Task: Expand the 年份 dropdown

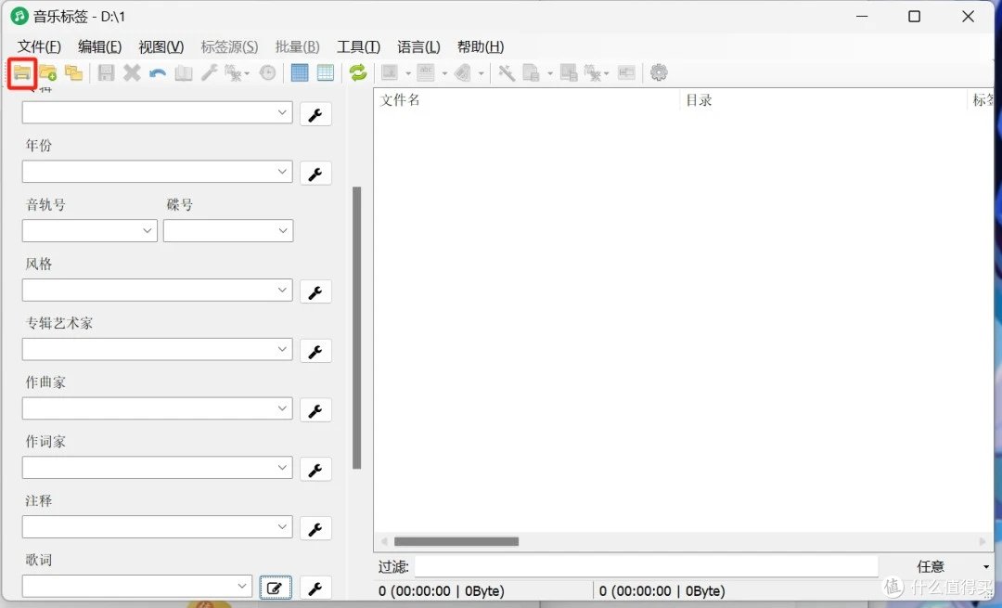Action: 283,172
